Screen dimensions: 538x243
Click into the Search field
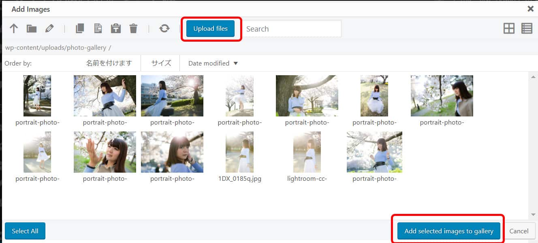pyautogui.click(x=292, y=29)
